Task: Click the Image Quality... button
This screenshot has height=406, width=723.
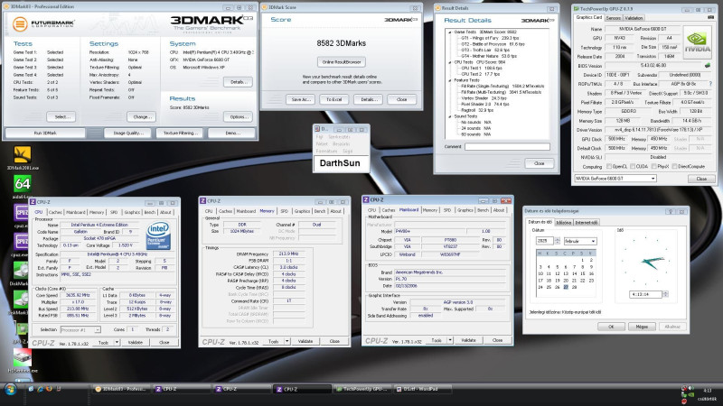Action: [128, 133]
